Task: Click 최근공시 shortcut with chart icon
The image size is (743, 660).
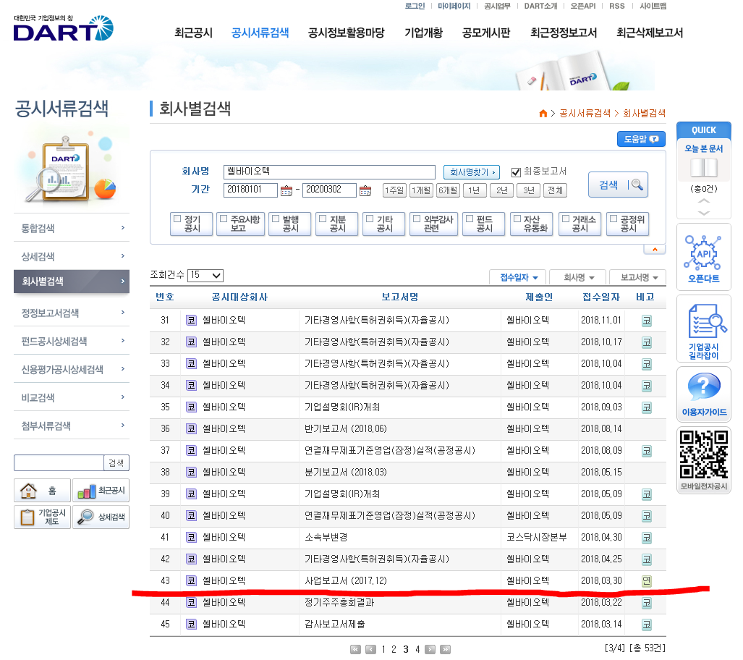Action: (x=101, y=490)
